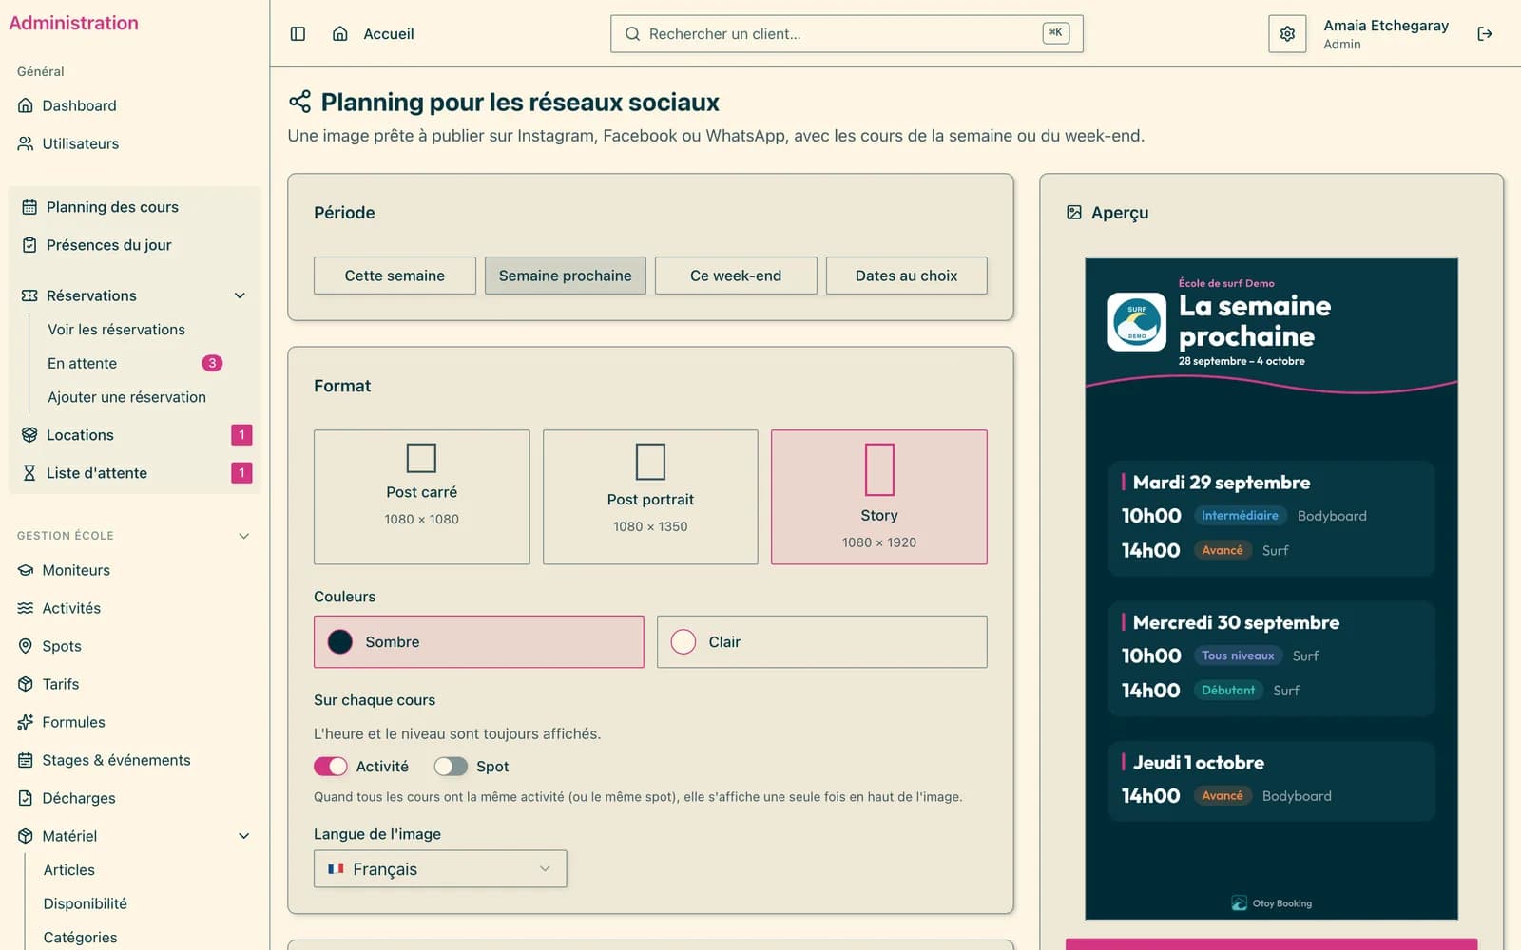Log out using the exit icon
The width and height of the screenshot is (1521, 950).
click(1485, 34)
